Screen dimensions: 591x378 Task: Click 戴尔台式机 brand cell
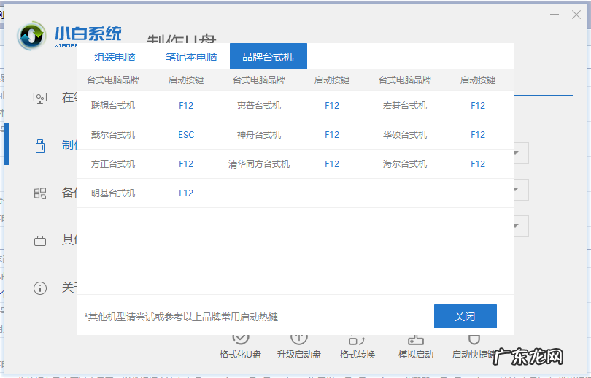tap(113, 135)
